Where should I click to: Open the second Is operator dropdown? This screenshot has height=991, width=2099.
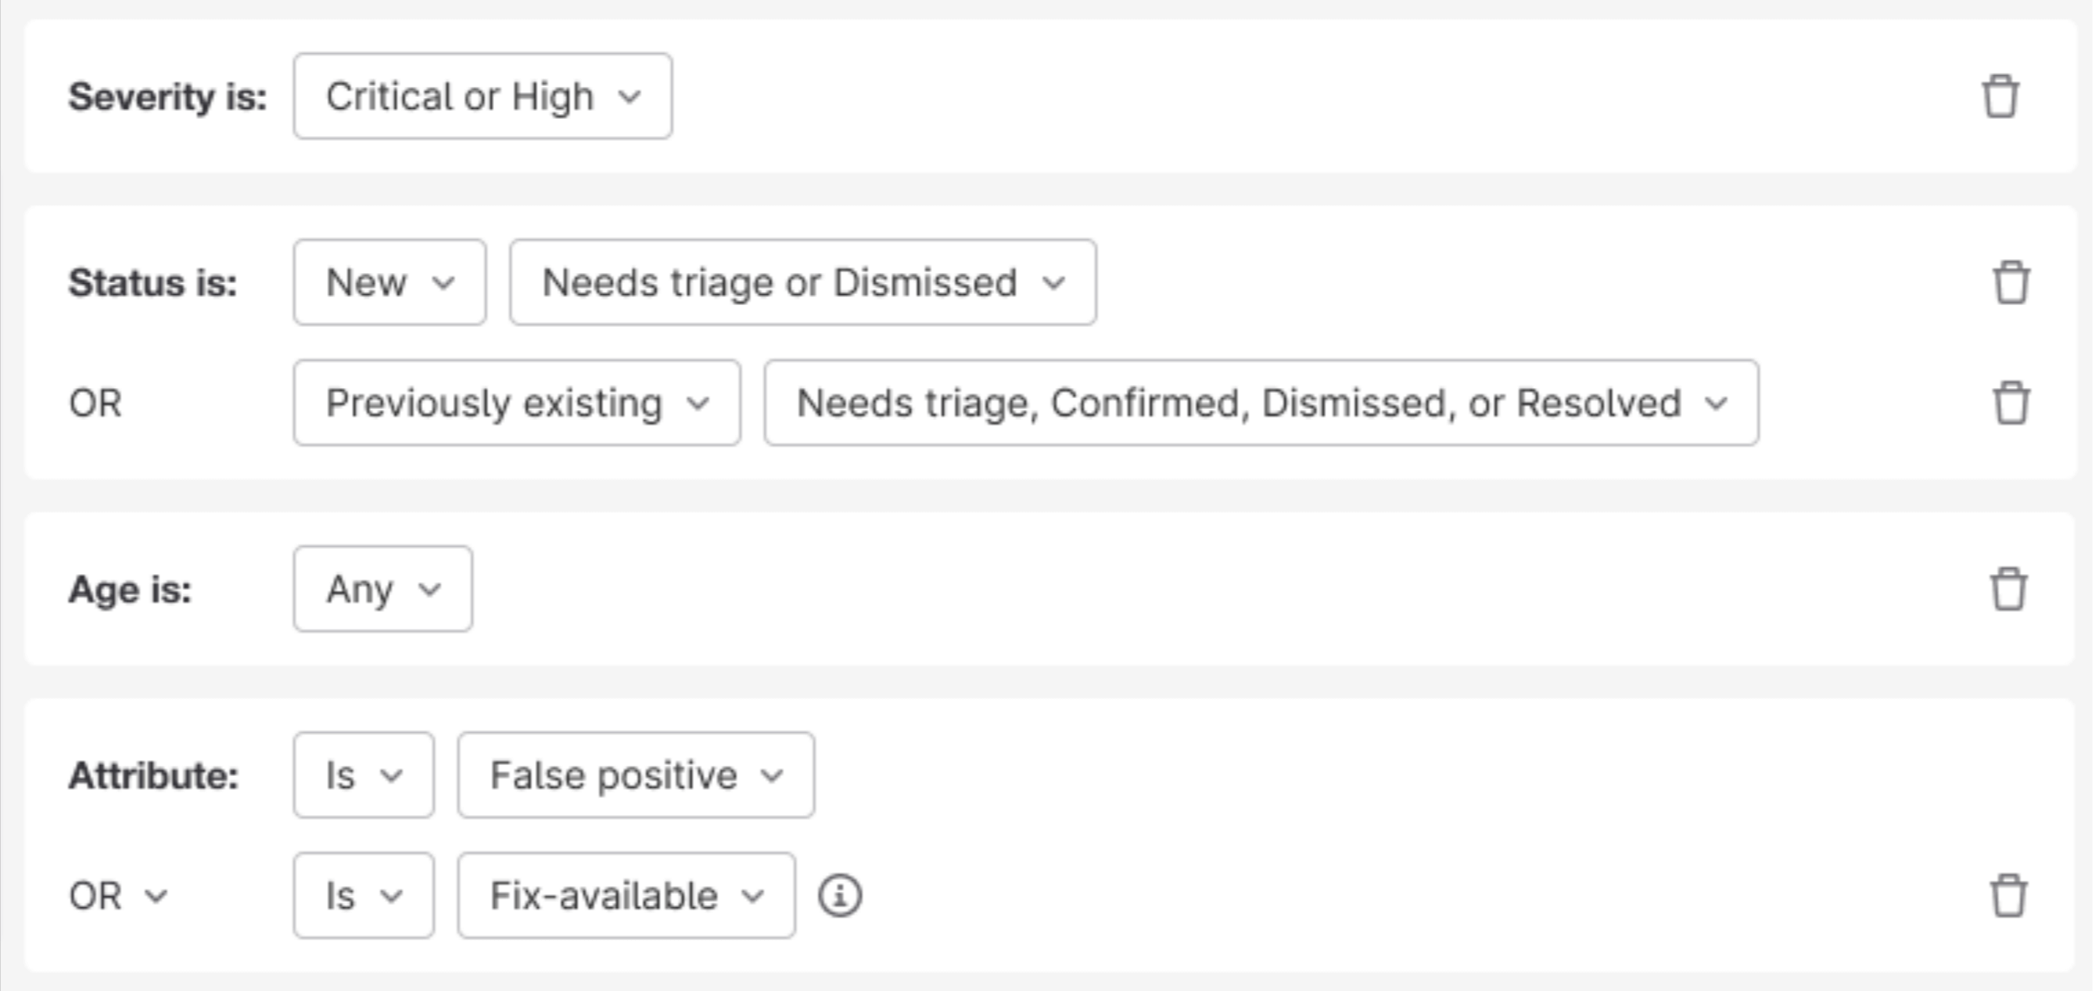(363, 896)
